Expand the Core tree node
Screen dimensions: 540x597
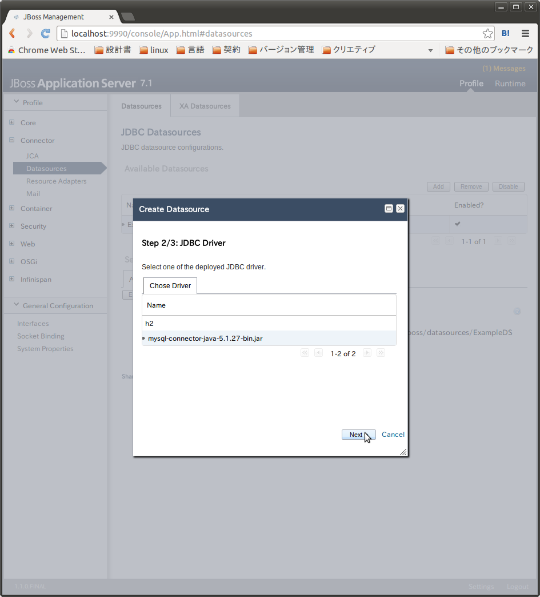(x=12, y=122)
